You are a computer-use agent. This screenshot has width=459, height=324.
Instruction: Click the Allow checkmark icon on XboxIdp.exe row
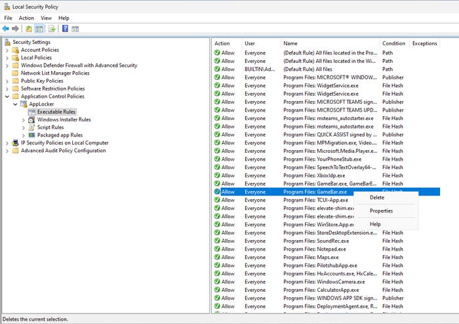[217, 175]
